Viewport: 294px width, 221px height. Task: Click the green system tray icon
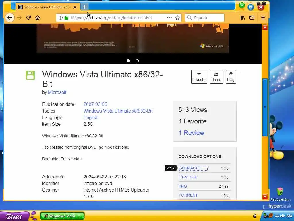pyautogui.click(x=266, y=216)
